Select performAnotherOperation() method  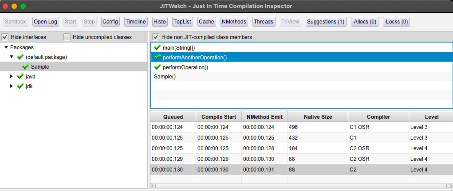point(302,58)
